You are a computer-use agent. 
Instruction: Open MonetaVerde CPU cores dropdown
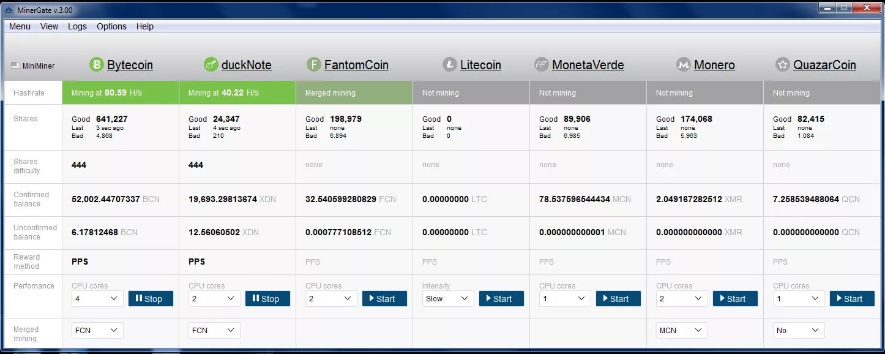coord(565,298)
